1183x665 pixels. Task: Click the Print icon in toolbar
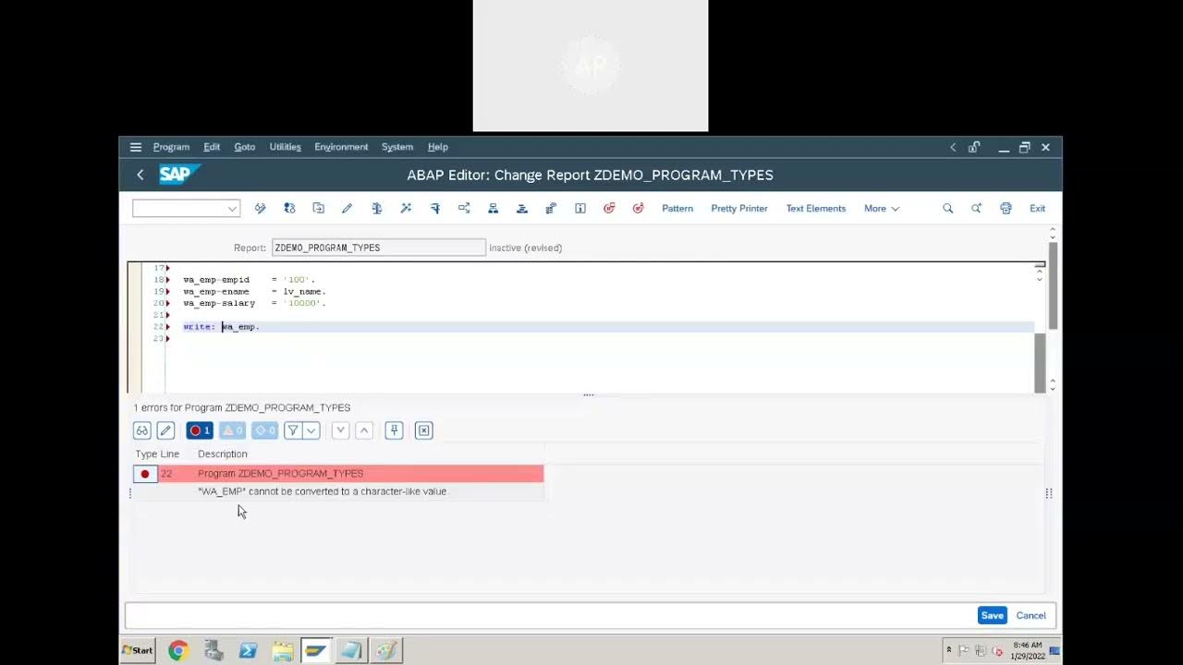(x=1006, y=209)
